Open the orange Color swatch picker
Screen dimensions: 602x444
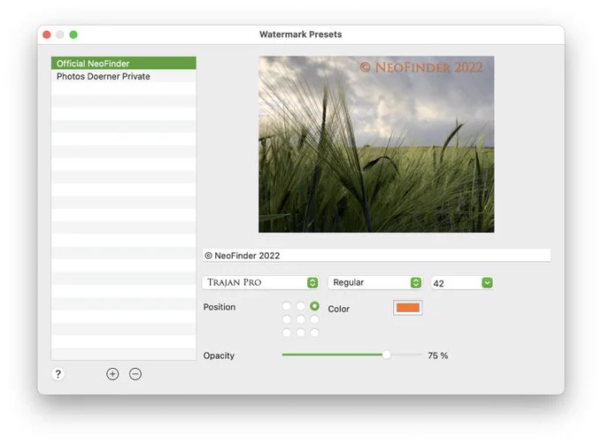(x=408, y=308)
